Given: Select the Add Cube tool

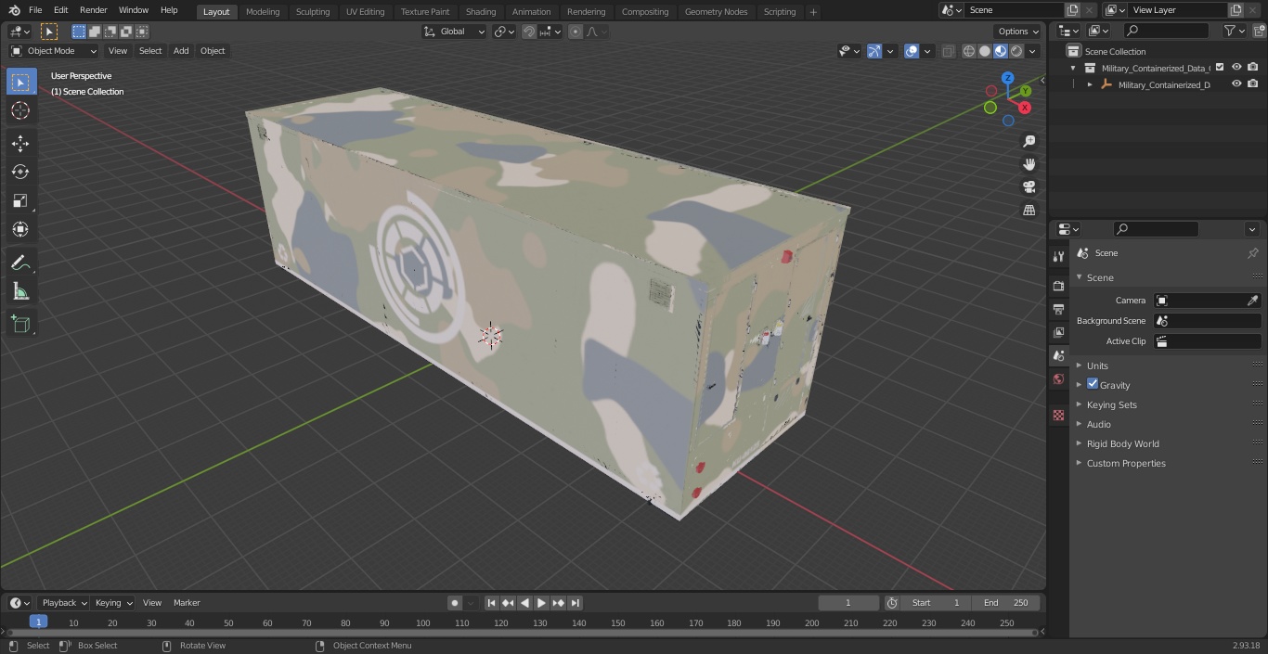Looking at the screenshot, I should pyautogui.click(x=20, y=324).
